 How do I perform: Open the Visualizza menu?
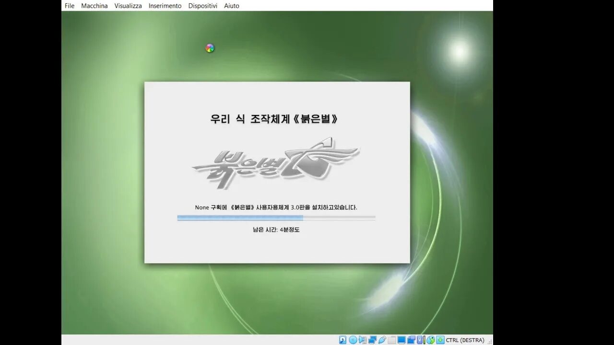[x=128, y=6]
